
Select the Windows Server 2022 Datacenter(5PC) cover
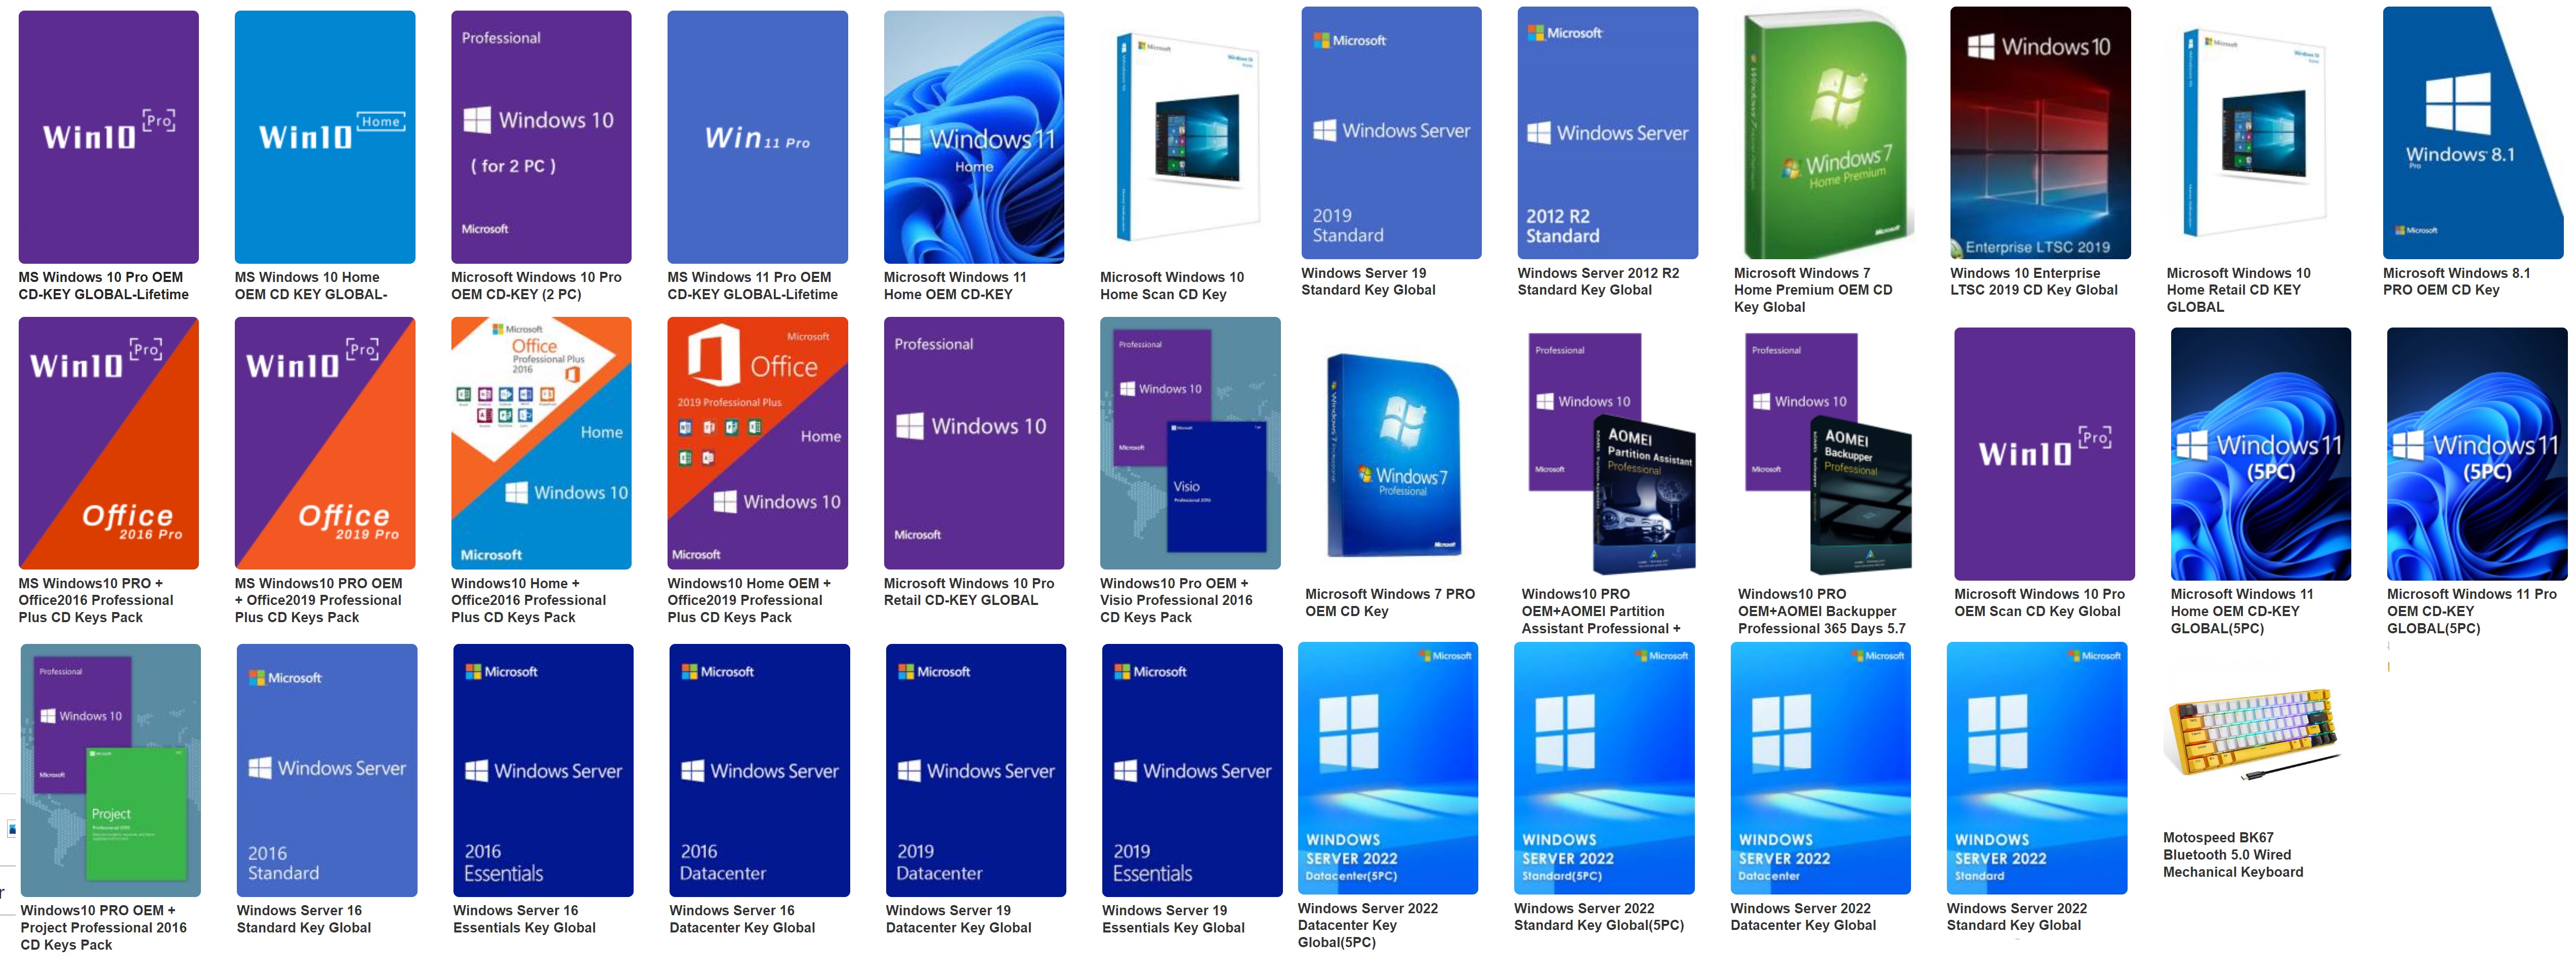coord(1387,768)
